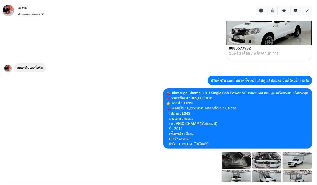The height and width of the screenshot is (185, 317).
Task: Mark conversation done with checkmark icon
Action: point(307,10)
